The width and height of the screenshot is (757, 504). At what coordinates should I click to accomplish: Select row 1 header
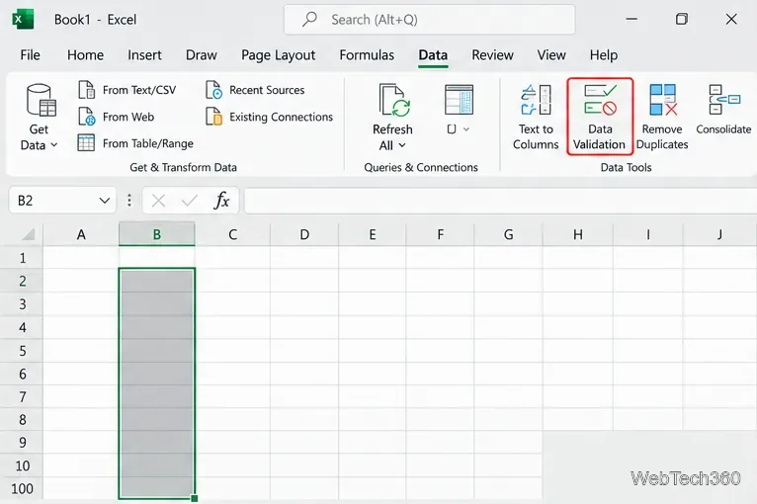tap(22, 258)
